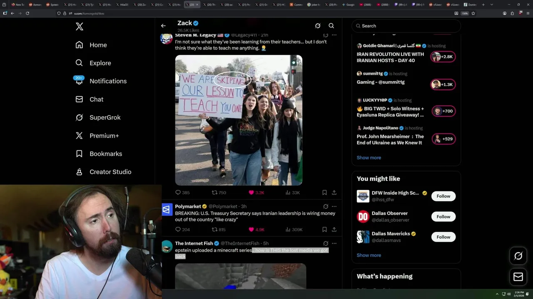This screenshot has height=299, width=533.
Task: Open the protest sign photo in Steven's post
Action: tap(239, 120)
